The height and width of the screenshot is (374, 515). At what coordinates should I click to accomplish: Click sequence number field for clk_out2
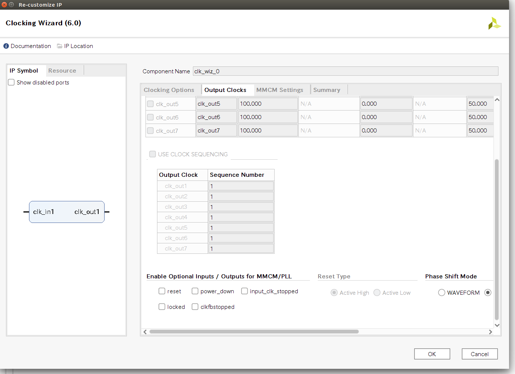[241, 196]
